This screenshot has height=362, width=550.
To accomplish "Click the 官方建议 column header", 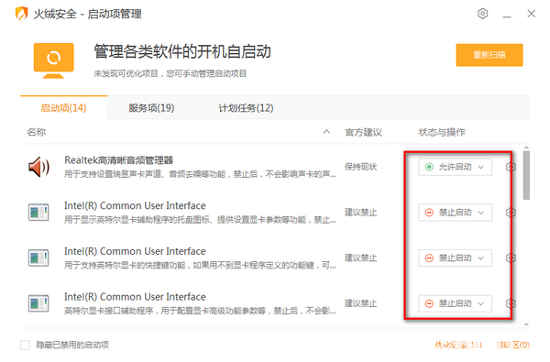I will coord(363,132).
